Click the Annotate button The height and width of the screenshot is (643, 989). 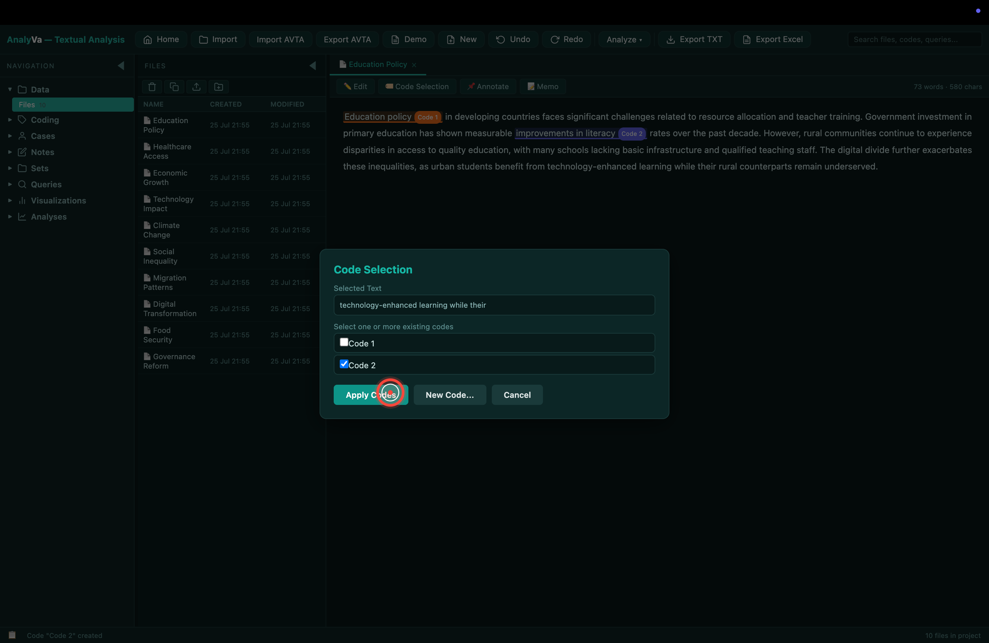[x=488, y=86]
